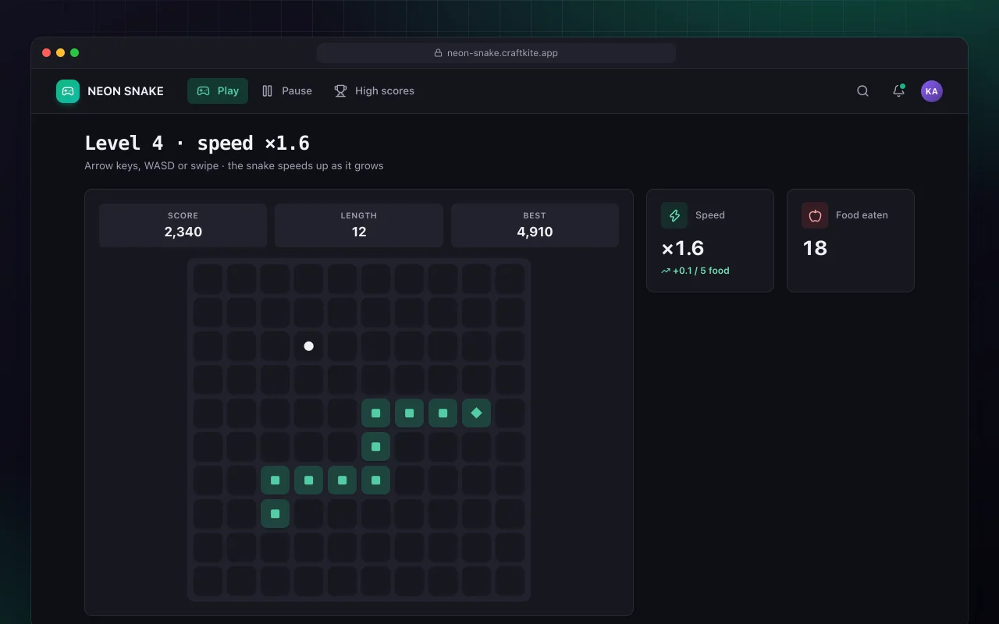Click the diamond snake head on grid
This screenshot has width=999, height=624.
[476, 413]
